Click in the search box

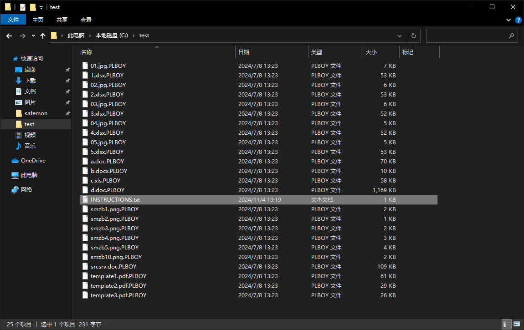click(467, 36)
